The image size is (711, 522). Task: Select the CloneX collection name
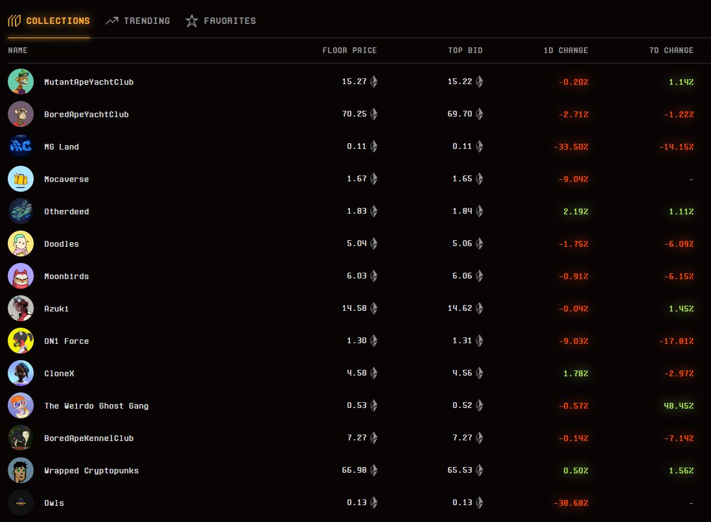pos(59,374)
